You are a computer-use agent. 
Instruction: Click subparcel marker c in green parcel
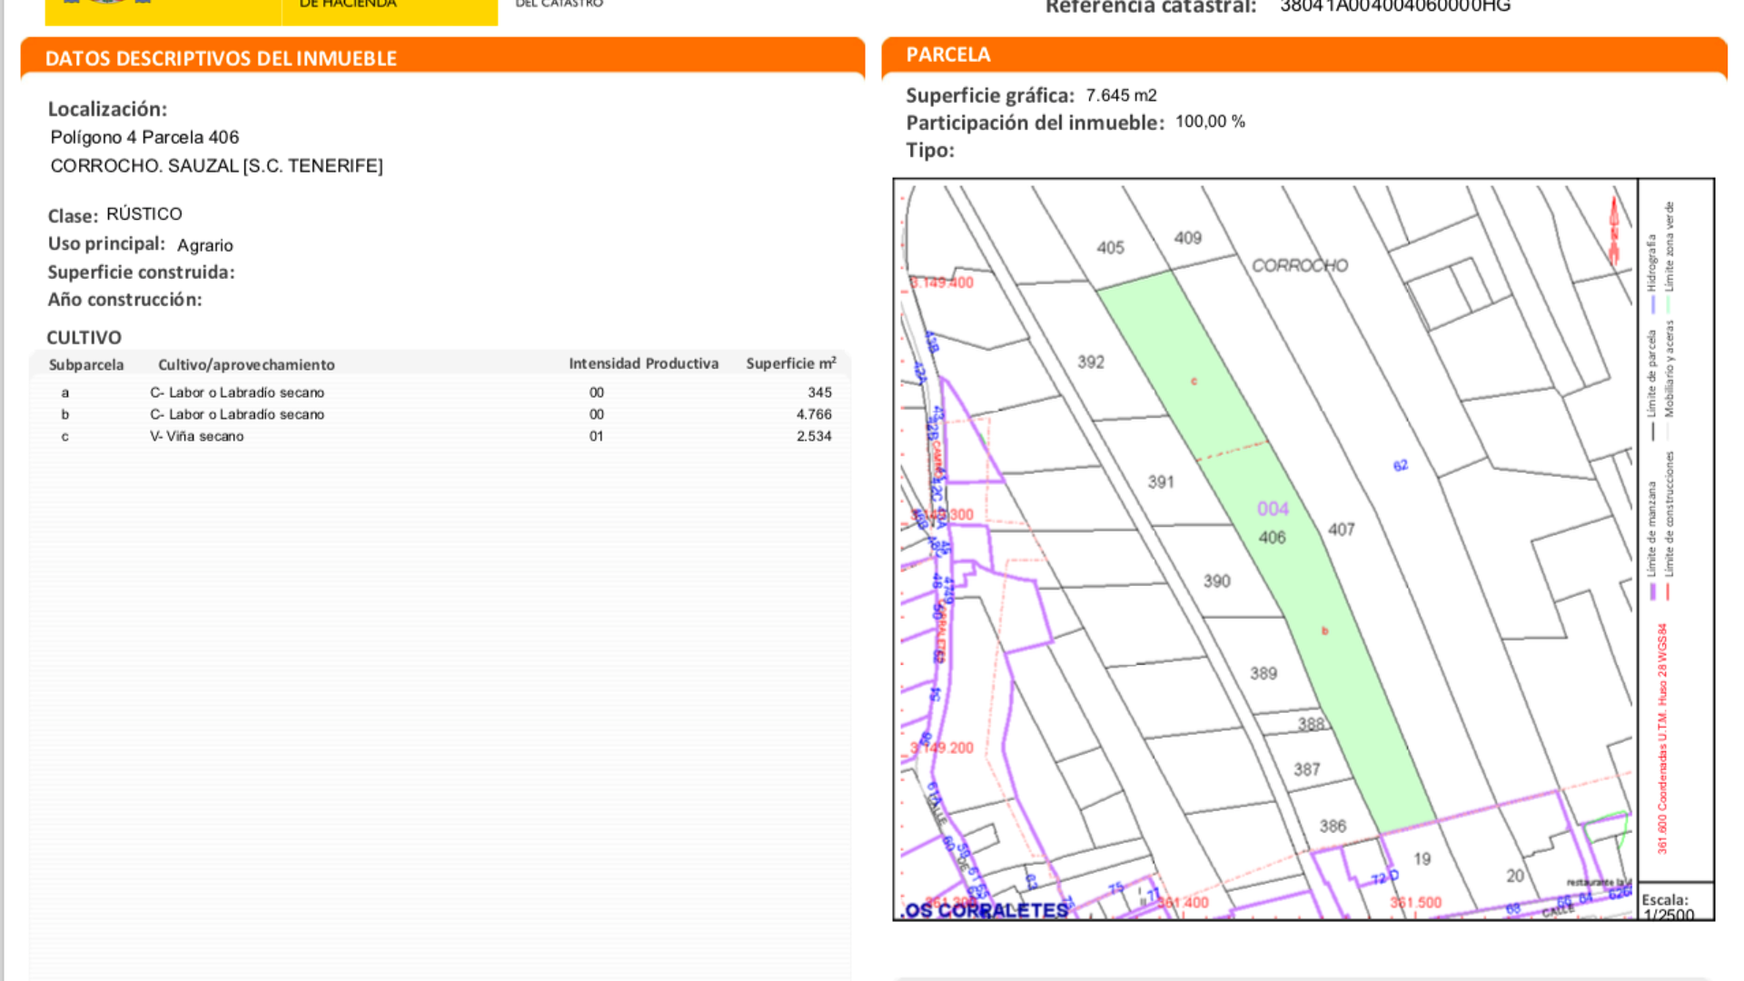tap(1194, 381)
